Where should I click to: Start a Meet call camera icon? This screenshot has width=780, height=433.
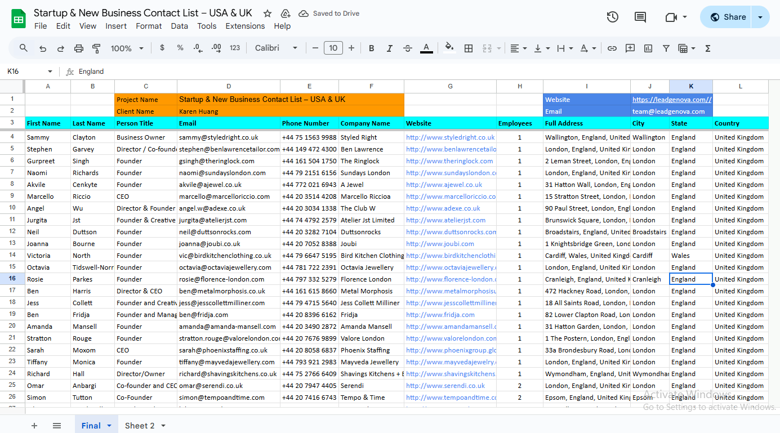[x=671, y=17]
